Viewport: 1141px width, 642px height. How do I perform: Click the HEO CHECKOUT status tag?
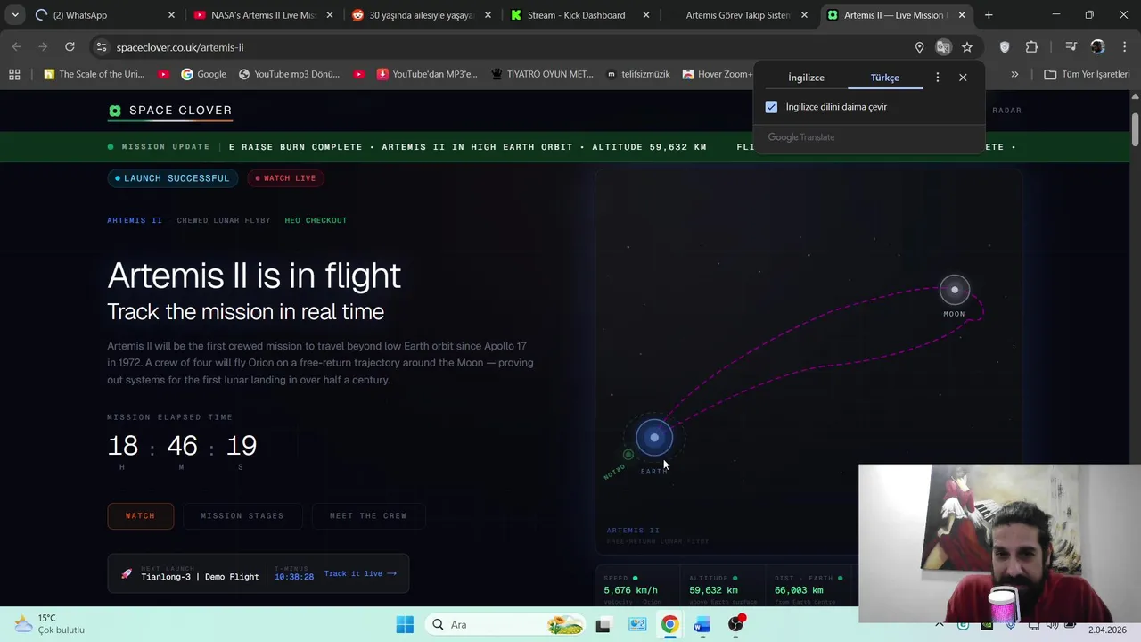316,220
